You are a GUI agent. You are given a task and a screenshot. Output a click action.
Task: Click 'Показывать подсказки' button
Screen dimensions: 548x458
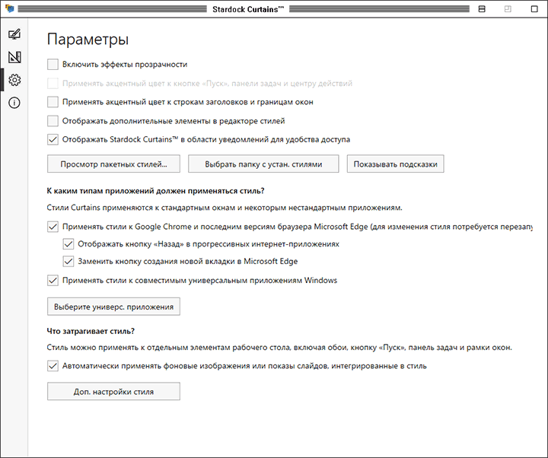click(395, 164)
